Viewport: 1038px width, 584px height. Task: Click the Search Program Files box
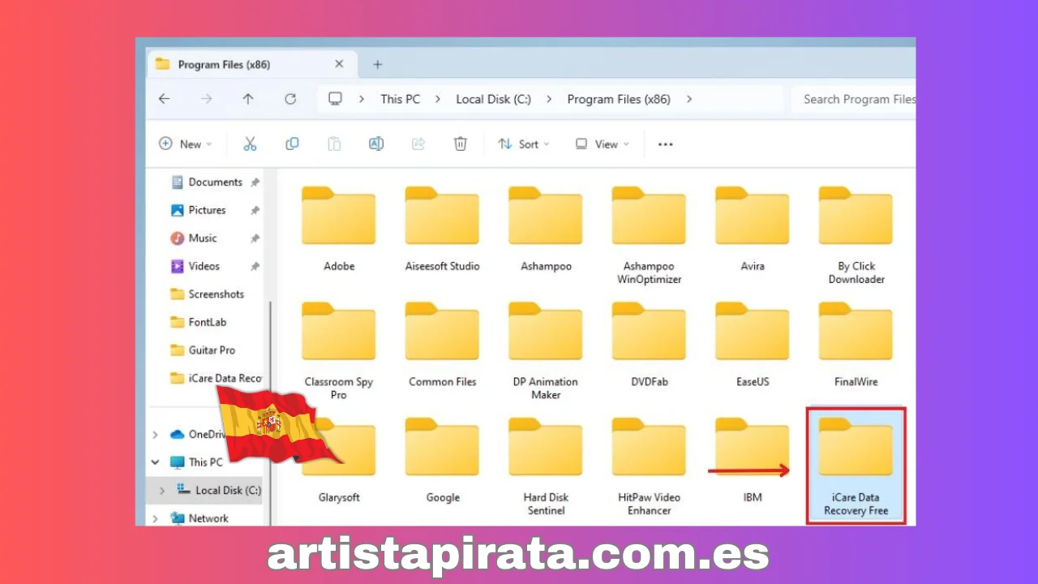tap(853, 99)
